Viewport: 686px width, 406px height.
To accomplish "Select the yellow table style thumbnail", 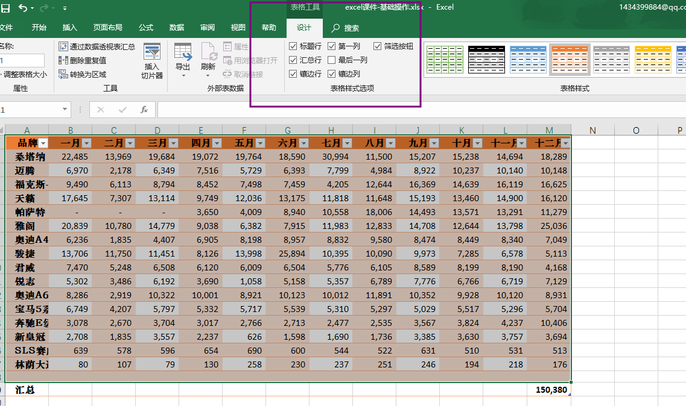I will (653, 60).
